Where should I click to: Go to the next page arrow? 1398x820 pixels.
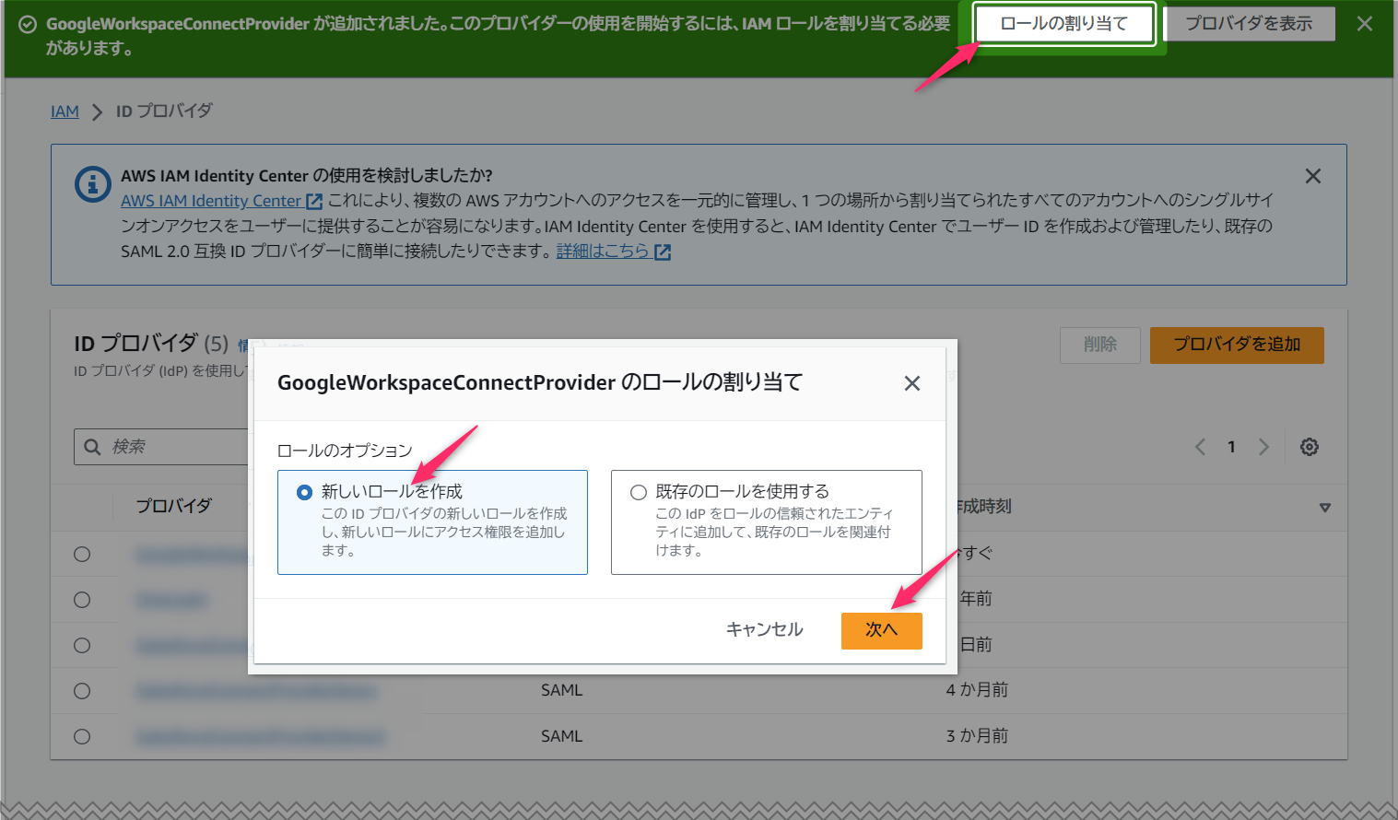click(x=1263, y=447)
